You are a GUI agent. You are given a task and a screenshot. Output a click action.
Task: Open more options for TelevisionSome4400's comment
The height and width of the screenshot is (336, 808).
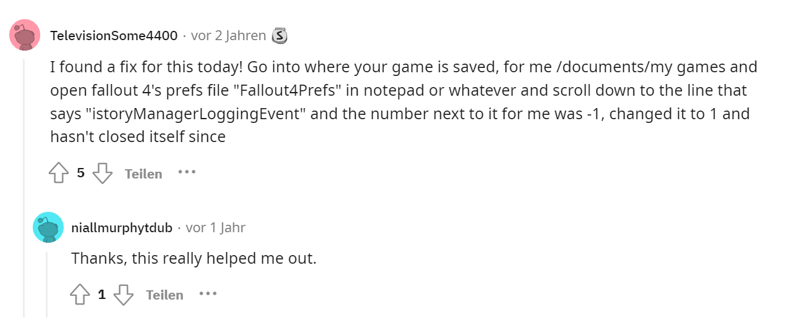187,172
